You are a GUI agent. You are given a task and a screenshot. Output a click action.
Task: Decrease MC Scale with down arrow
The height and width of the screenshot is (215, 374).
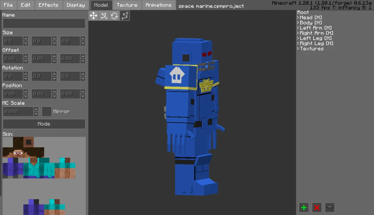tap(36, 114)
